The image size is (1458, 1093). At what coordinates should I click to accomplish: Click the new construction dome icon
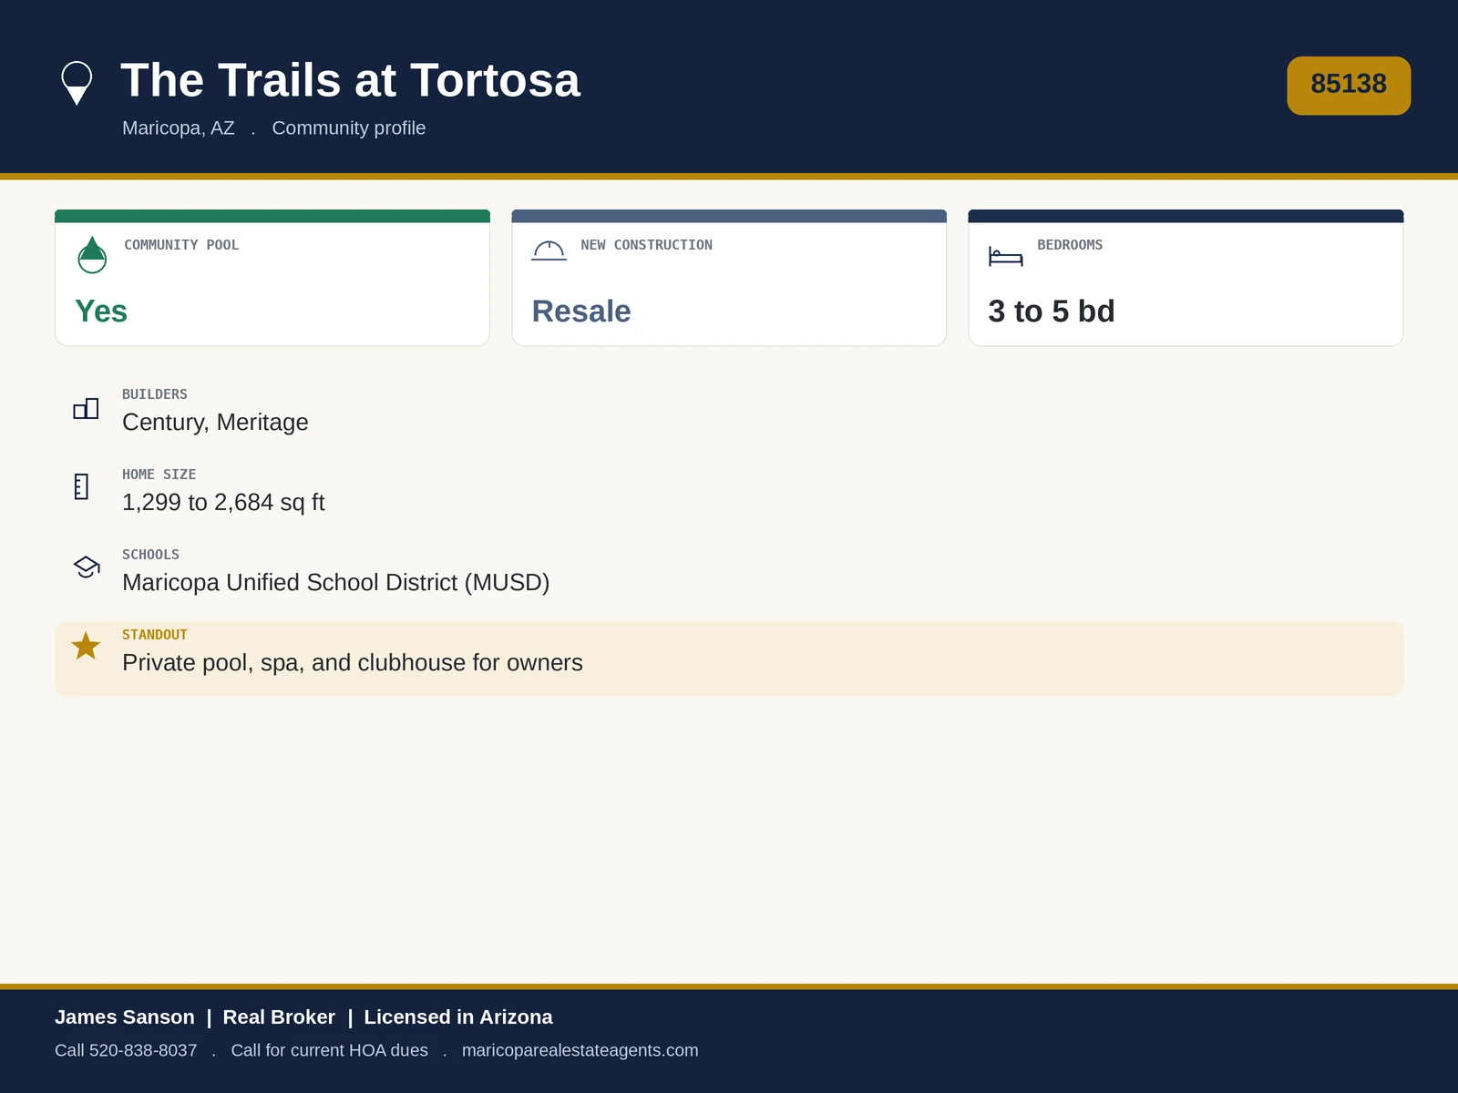point(549,250)
